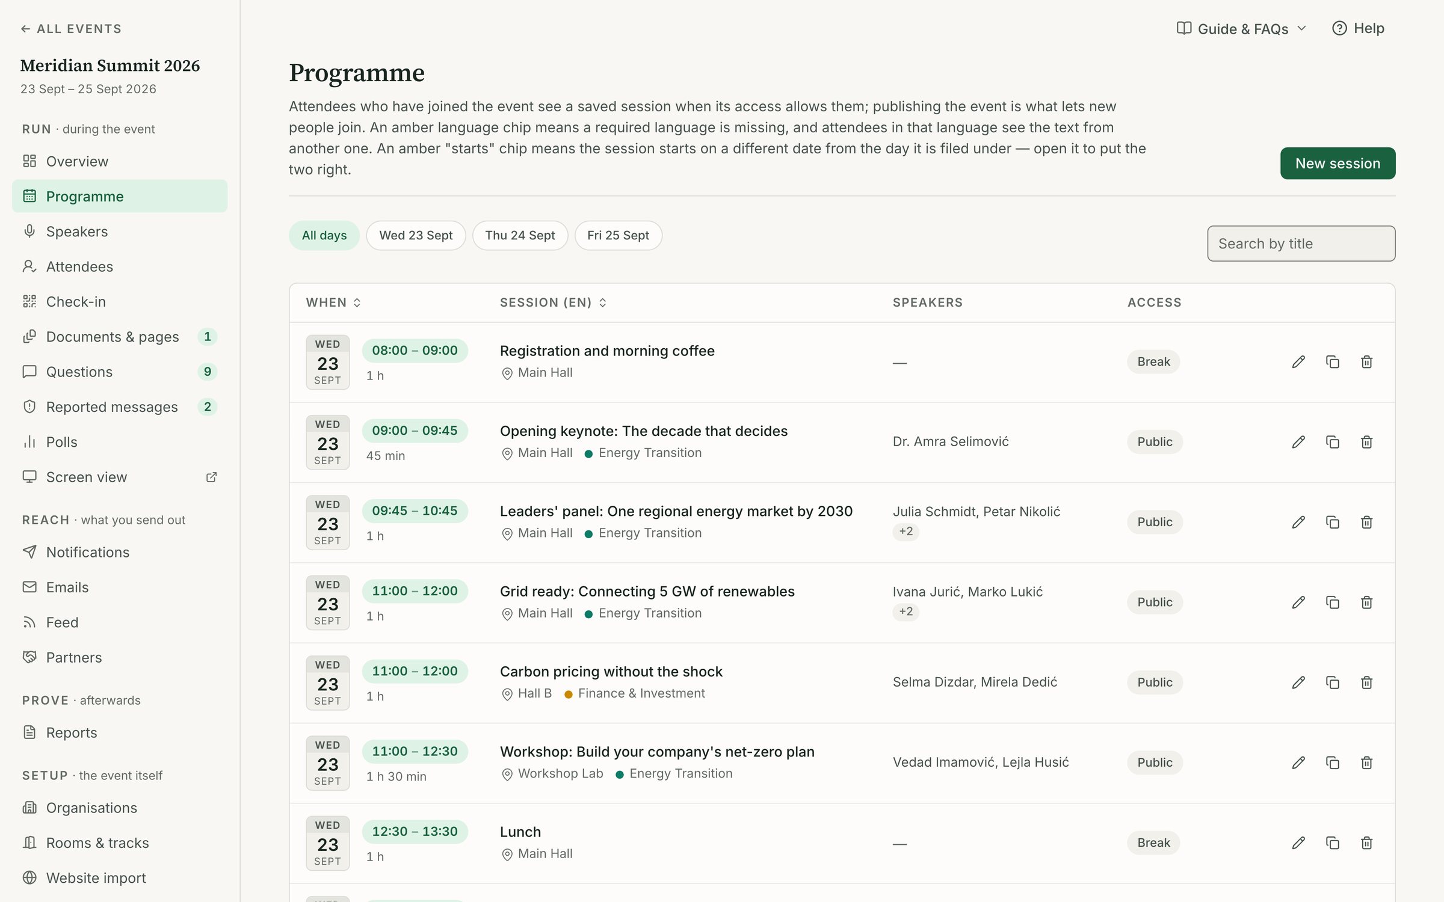Filter programme to Thu 24 Sept
The image size is (1444, 902).
(520, 235)
